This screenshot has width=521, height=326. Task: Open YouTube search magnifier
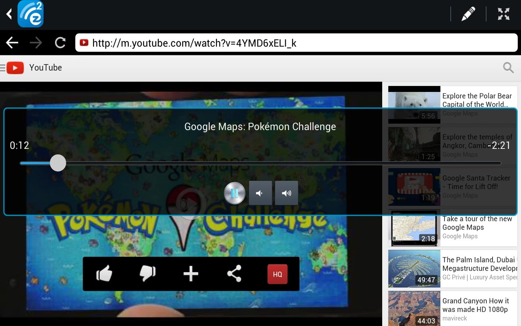(508, 68)
